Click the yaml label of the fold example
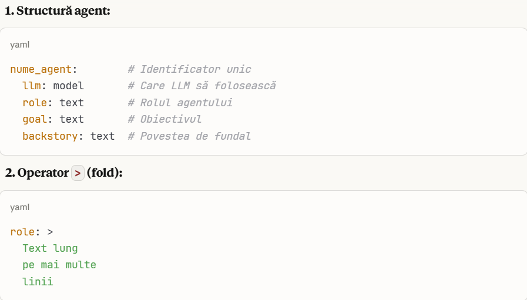The height and width of the screenshot is (300, 527). coord(20,207)
